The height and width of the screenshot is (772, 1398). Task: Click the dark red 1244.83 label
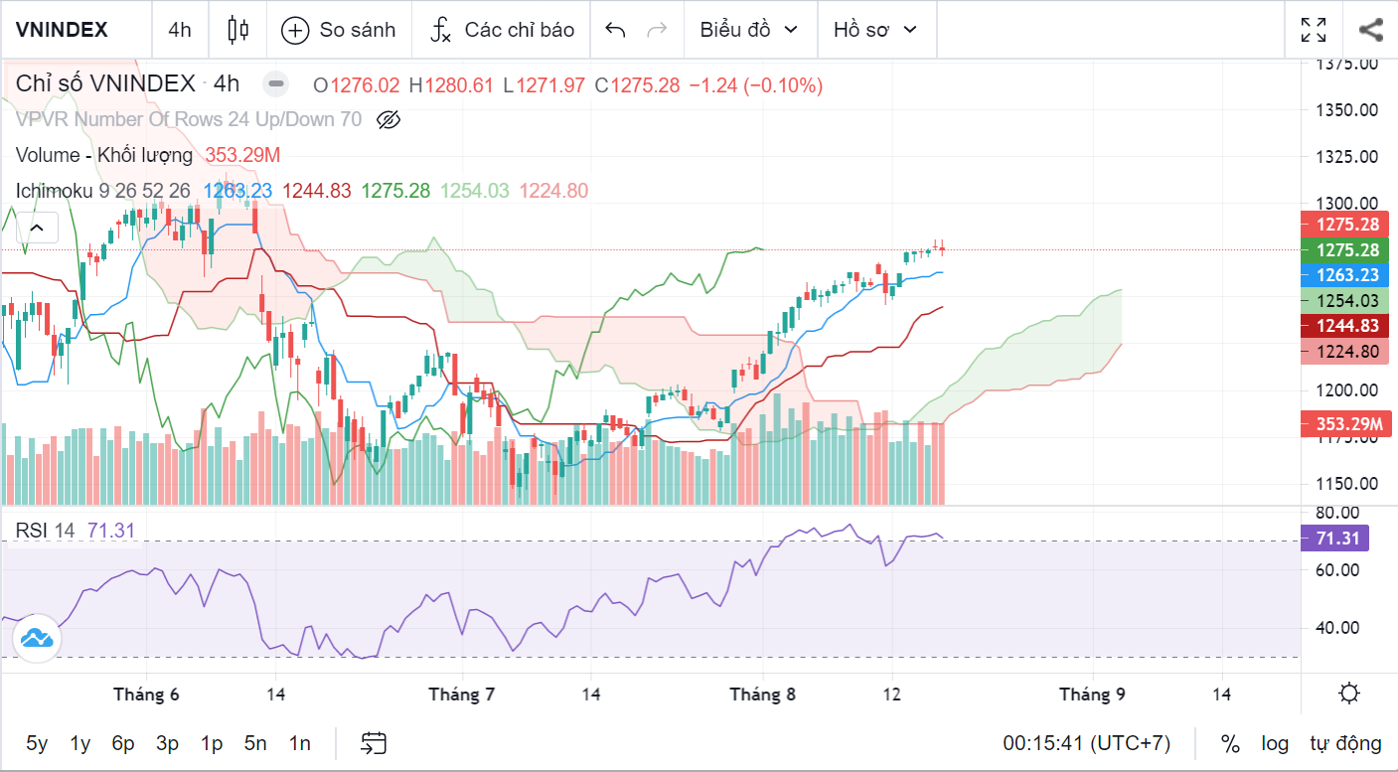[x=1347, y=326]
